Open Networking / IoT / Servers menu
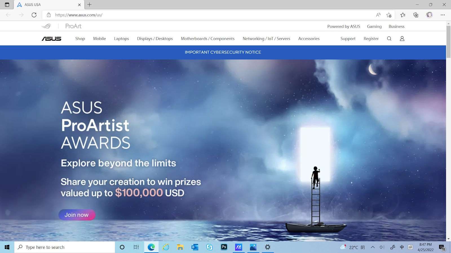This screenshot has width=451, height=253. (x=266, y=39)
